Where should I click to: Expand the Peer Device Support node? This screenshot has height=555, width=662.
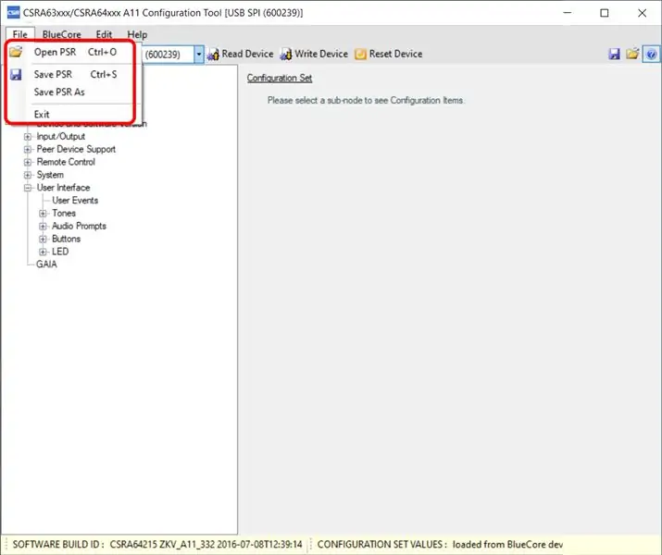[28, 149]
